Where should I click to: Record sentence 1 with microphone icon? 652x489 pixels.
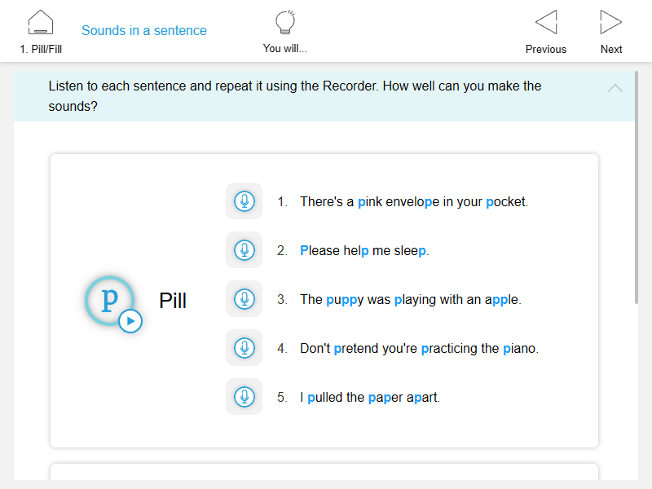(244, 201)
